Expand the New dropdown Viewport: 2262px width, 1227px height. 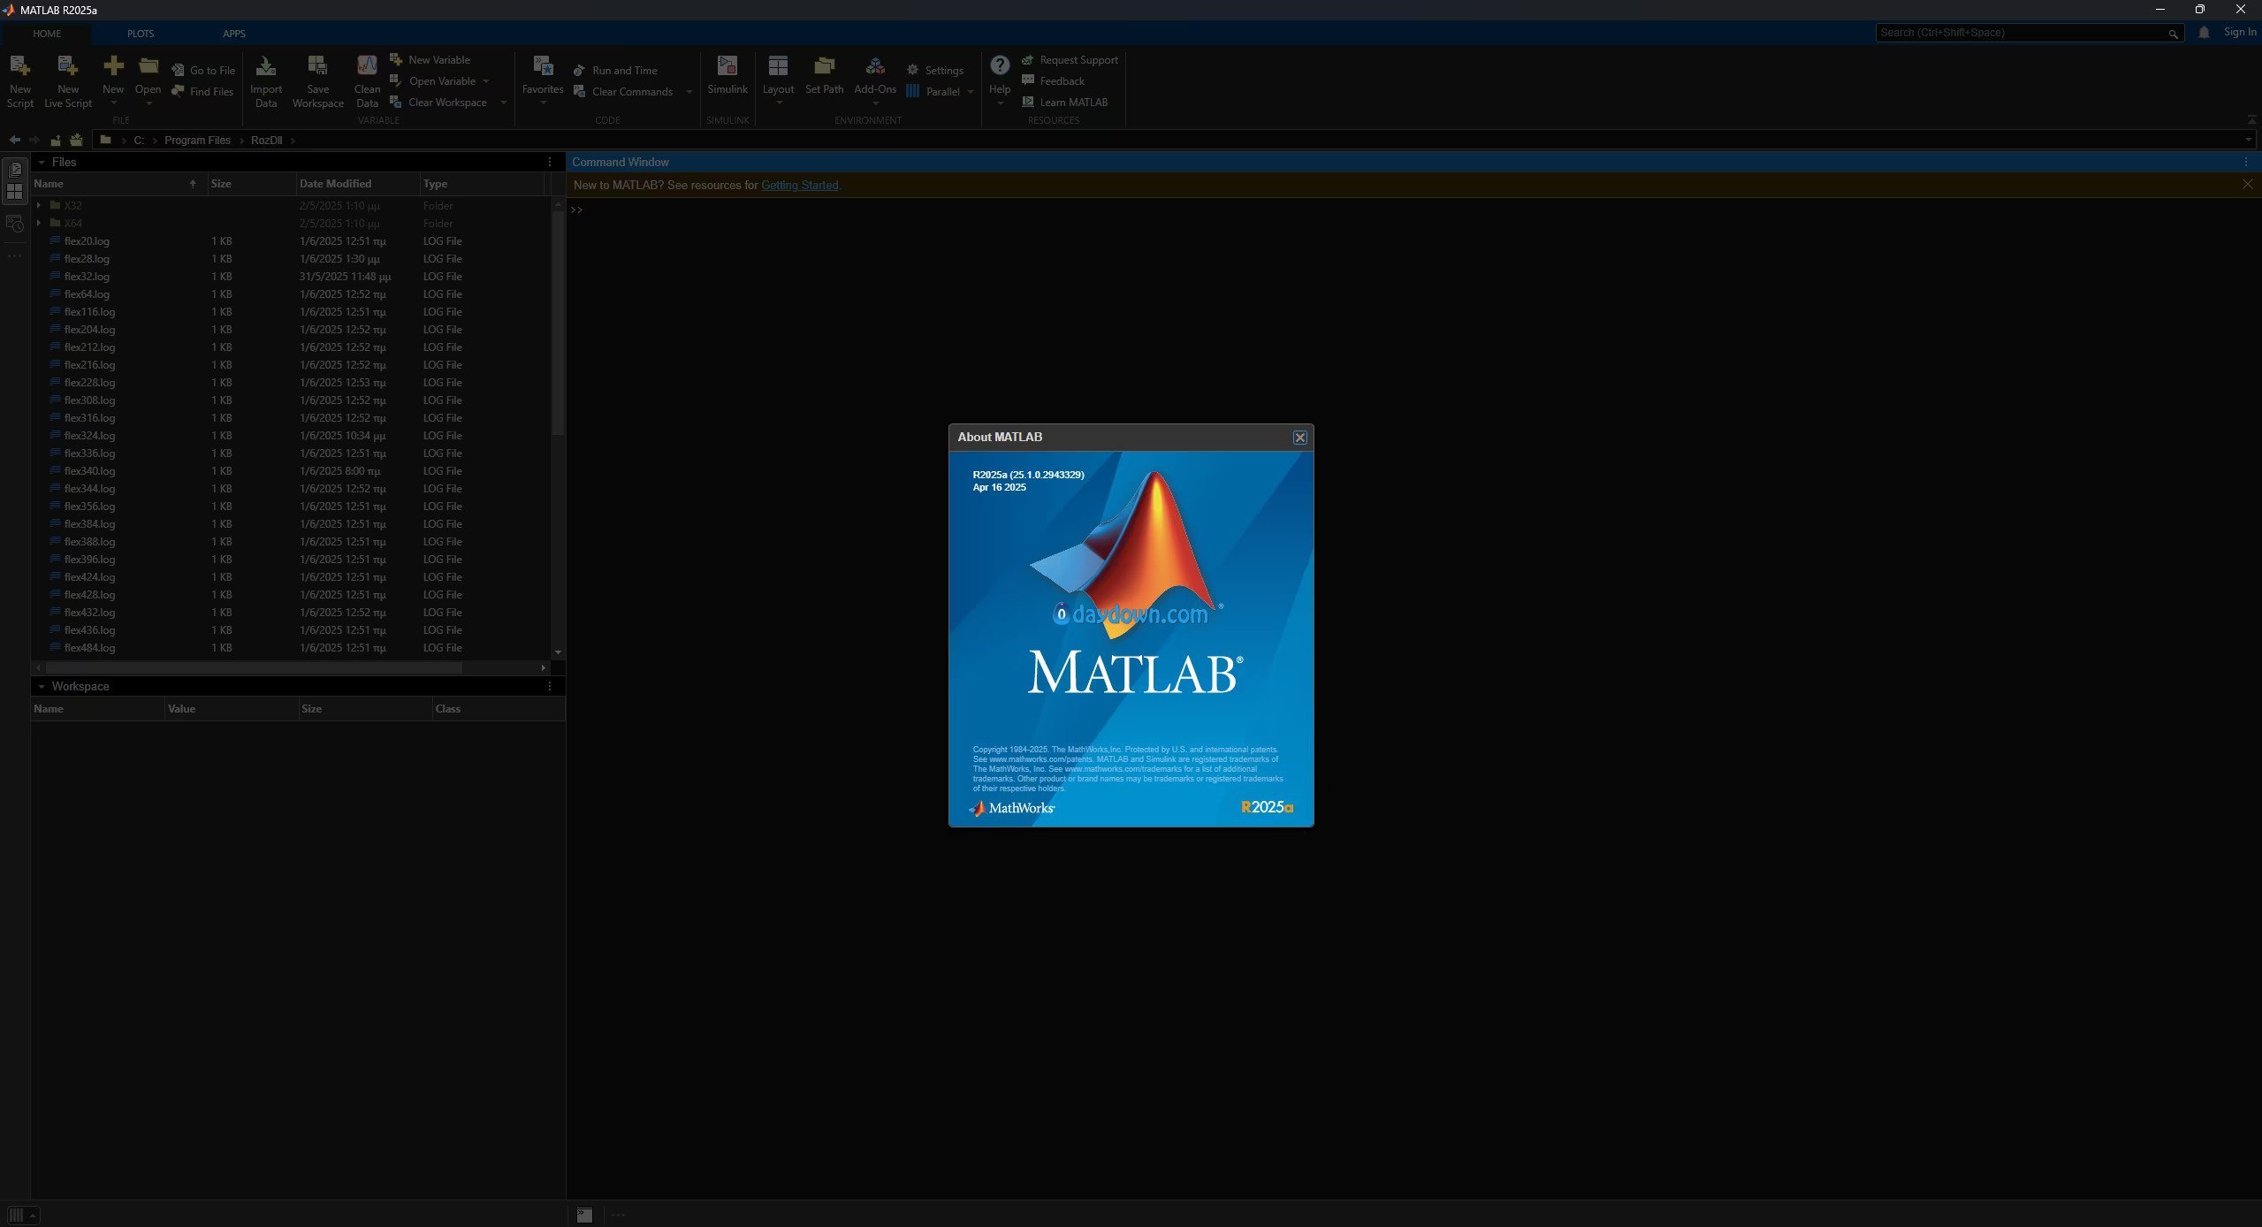(x=113, y=104)
